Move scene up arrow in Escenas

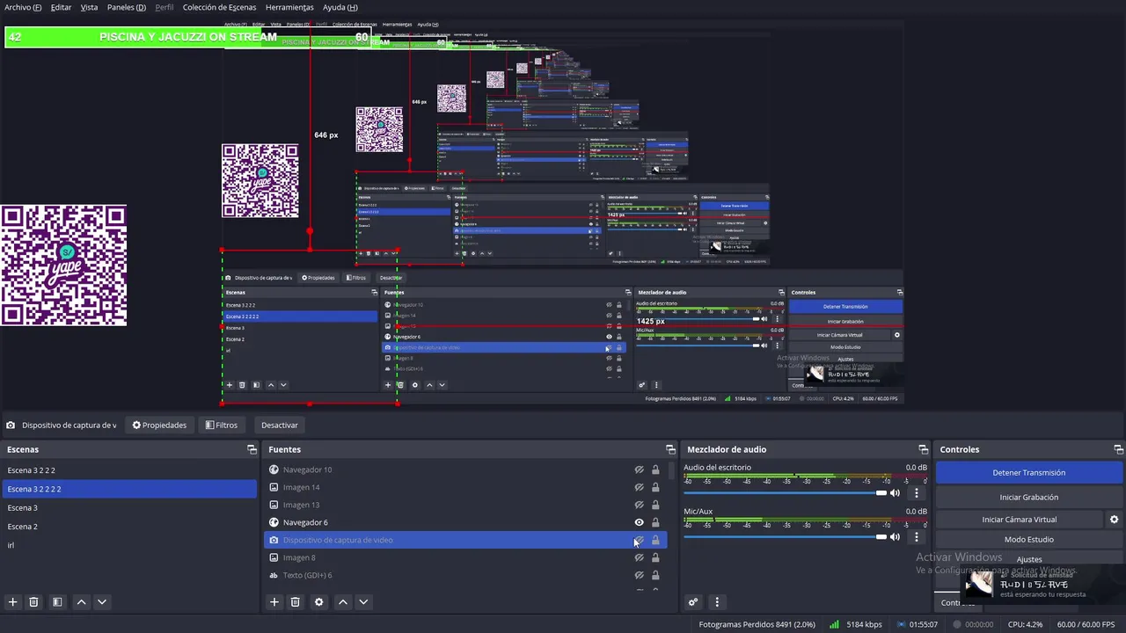[81, 602]
